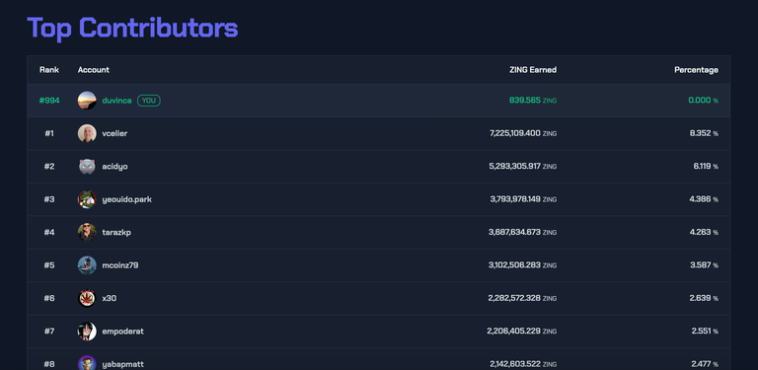Visit yeouido.park account name
This screenshot has height=370, width=758.
127,199
